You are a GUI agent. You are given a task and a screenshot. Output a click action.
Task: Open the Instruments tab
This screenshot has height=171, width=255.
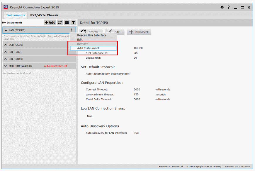tap(16, 15)
